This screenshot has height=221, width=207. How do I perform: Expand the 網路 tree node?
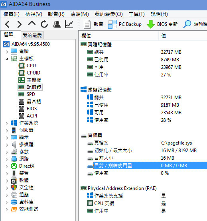click(x=7, y=159)
